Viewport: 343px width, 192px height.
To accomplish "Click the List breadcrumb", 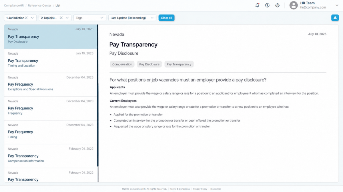I will (x=58, y=5).
